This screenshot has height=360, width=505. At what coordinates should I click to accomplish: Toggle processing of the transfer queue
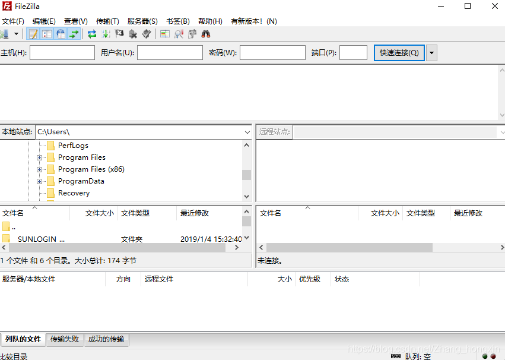click(x=106, y=34)
